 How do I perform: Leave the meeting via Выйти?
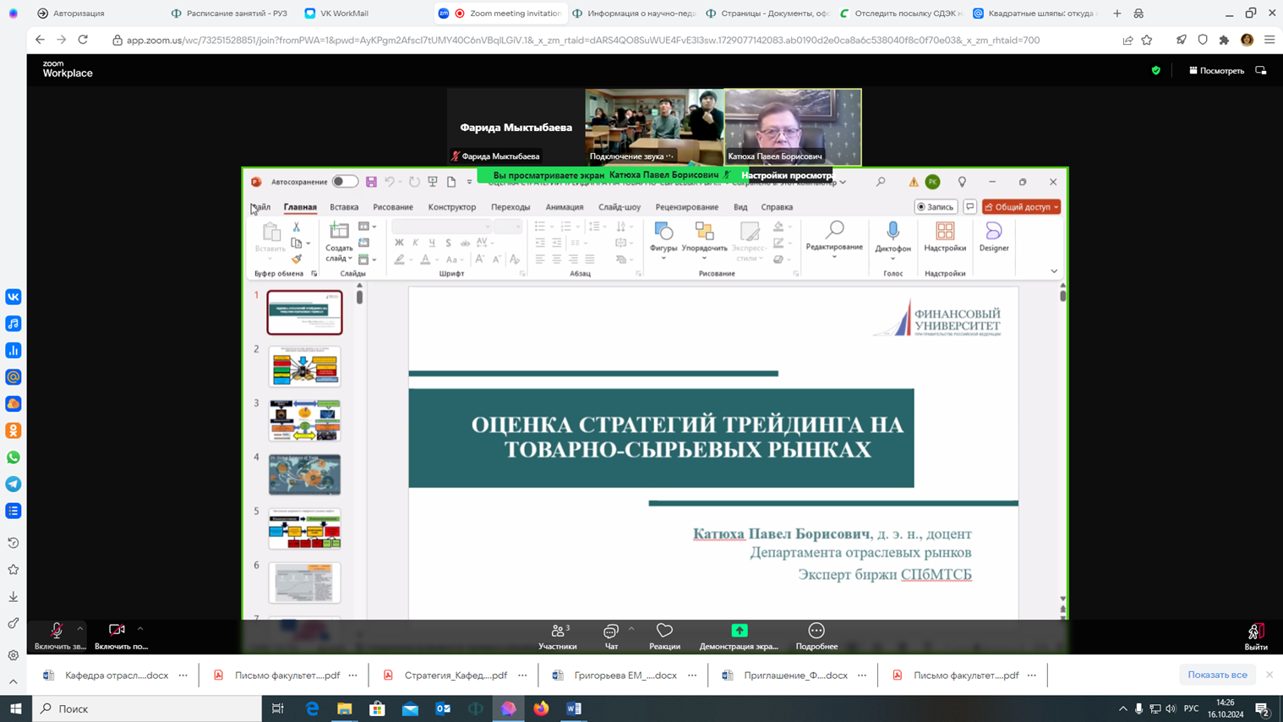tap(1256, 637)
